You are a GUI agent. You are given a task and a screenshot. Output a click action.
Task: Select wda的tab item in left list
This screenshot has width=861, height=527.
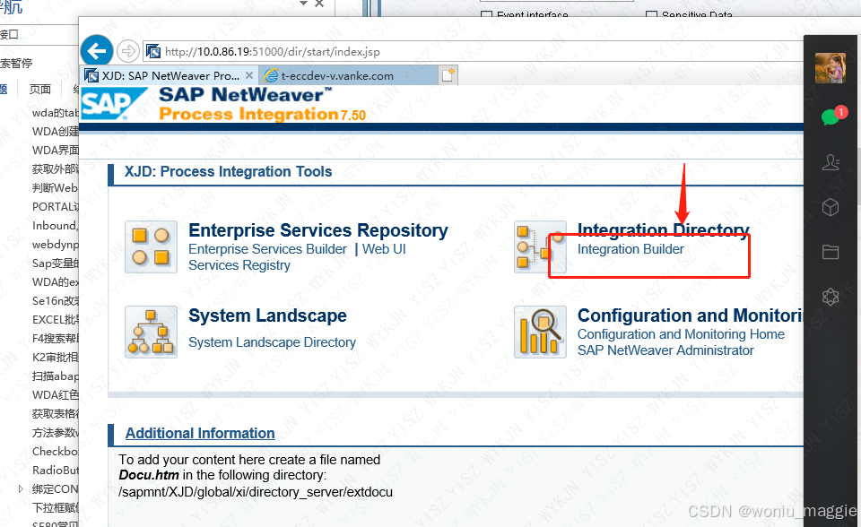coord(55,113)
